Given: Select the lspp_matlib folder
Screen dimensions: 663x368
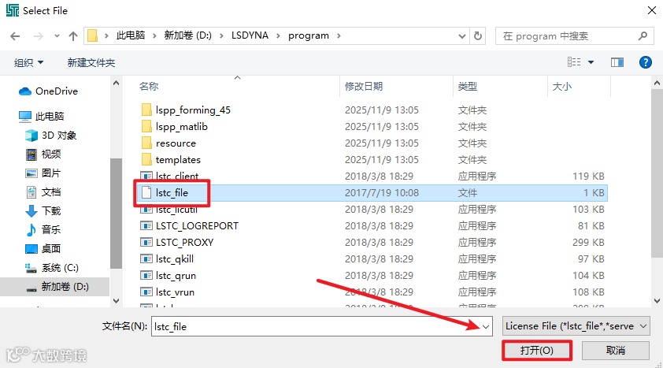Looking at the screenshot, I should 181,127.
